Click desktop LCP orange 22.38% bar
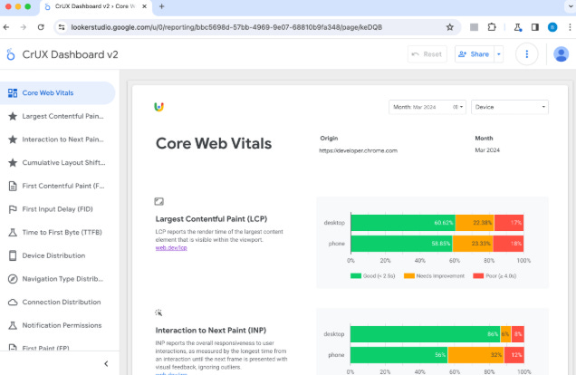The height and width of the screenshot is (375, 576). pos(475,223)
